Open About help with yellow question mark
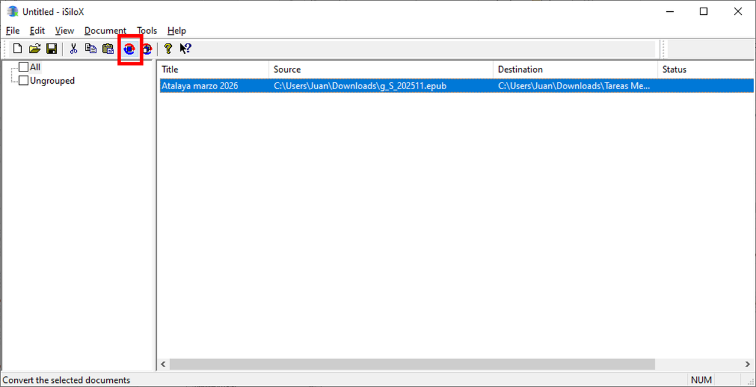756x387 pixels. pyautogui.click(x=168, y=49)
